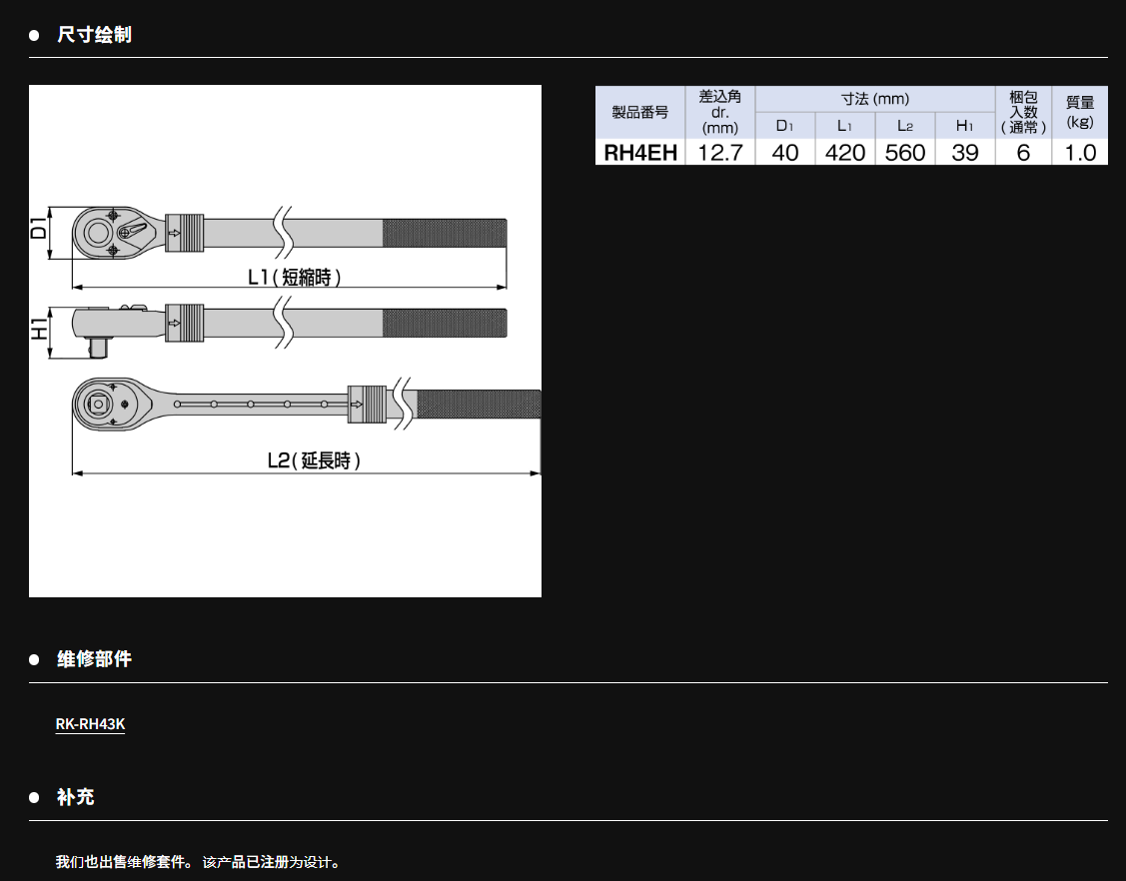This screenshot has width=1126, height=881.
Task: Click the bullet icon beside 尺寸绘制
Action: [x=34, y=35]
